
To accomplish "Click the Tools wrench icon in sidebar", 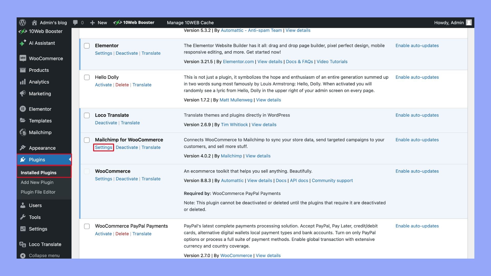I will (23, 217).
